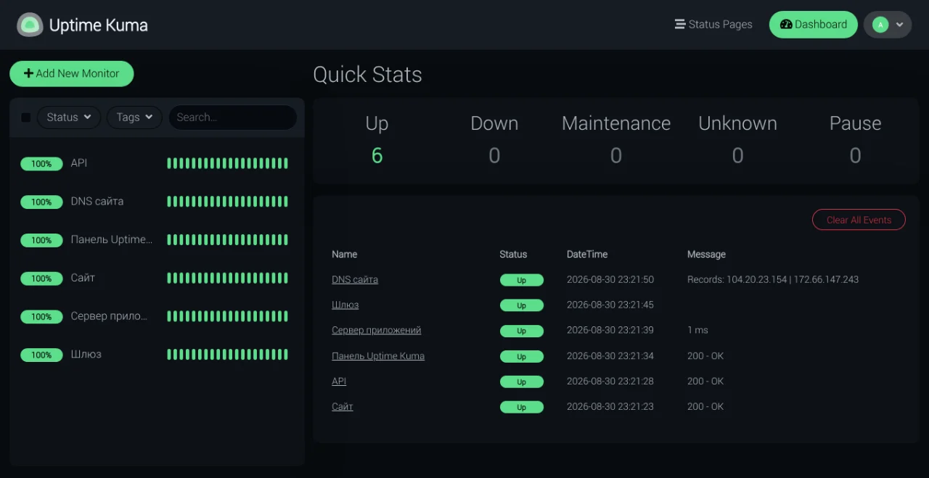Click the Records: 104.20.23.154 message

click(773, 279)
